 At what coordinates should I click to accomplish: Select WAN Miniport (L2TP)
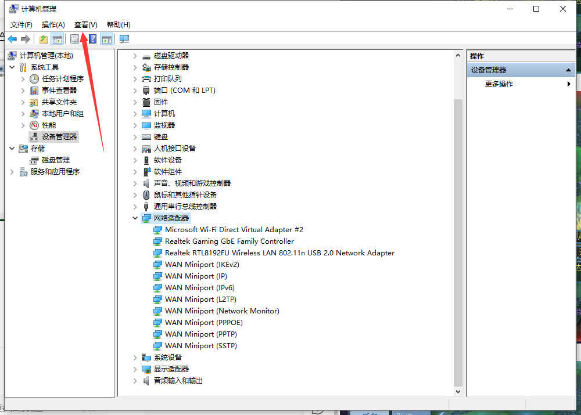pyautogui.click(x=201, y=299)
